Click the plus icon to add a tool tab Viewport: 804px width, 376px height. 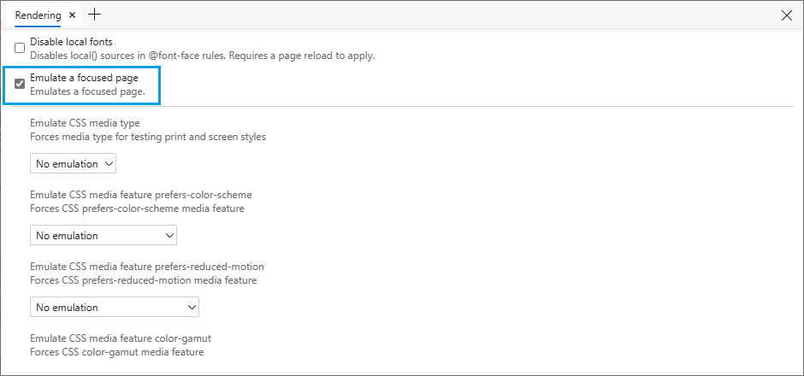(x=94, y=15)
